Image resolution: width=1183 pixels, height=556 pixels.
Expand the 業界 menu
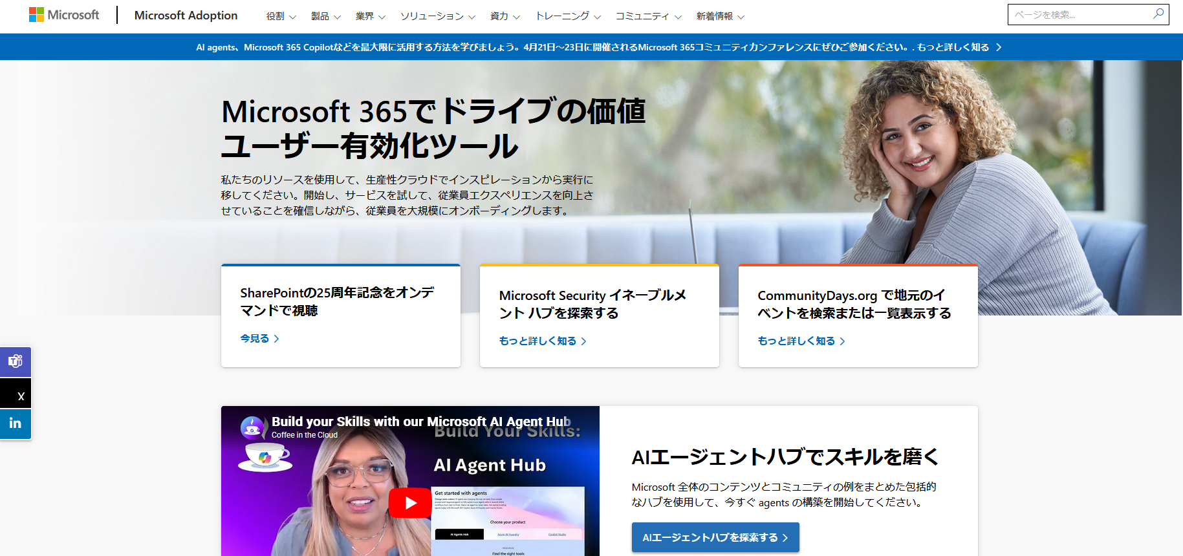click(x=370, y=16)
